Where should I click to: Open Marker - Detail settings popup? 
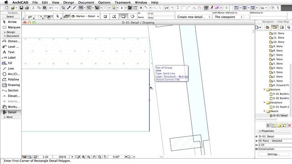[85, 16]
